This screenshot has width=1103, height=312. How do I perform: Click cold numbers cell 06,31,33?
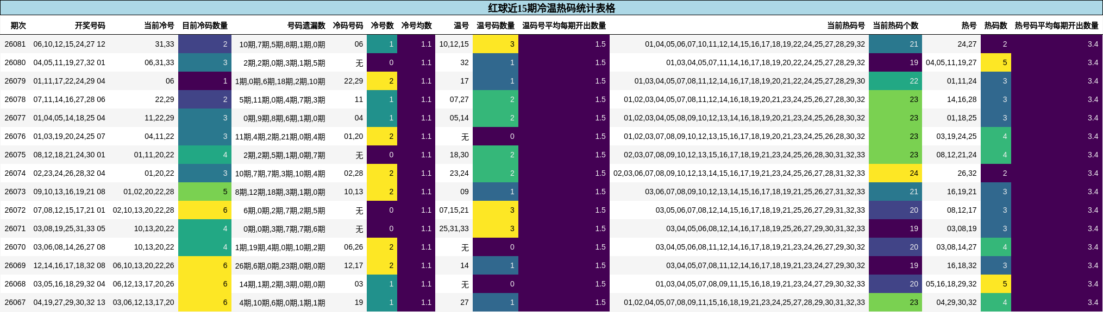pos(160,62)
